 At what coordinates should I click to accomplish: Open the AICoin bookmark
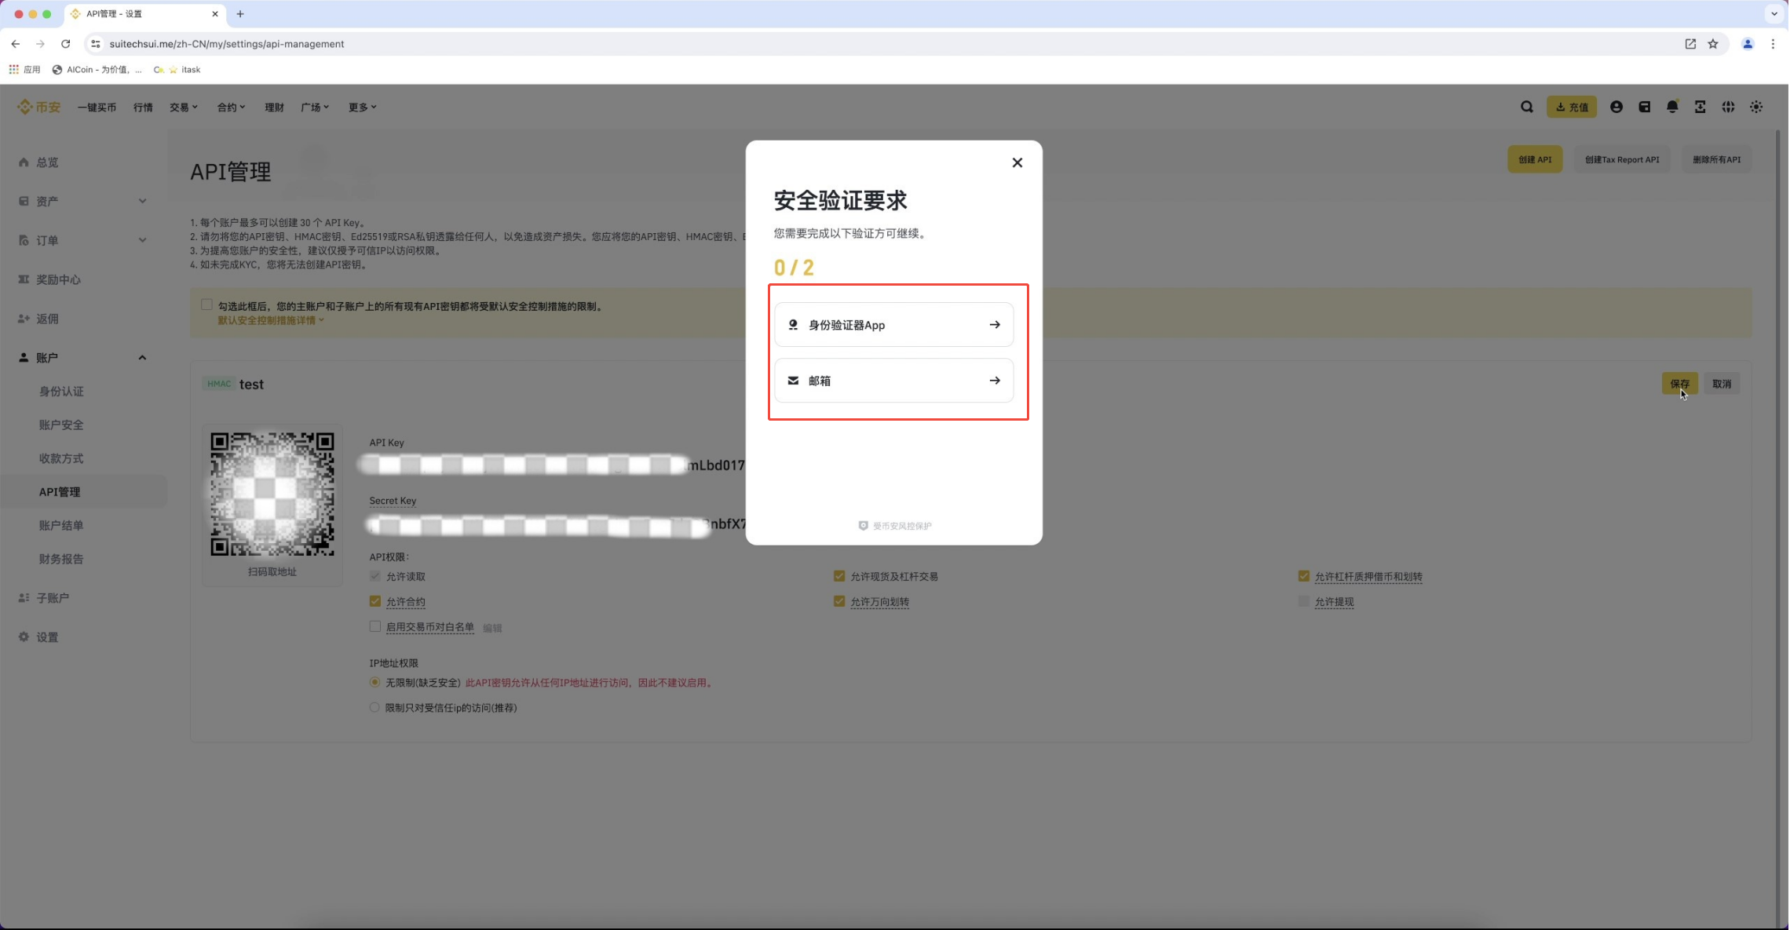pyautogui.click(x=97, y=70)
